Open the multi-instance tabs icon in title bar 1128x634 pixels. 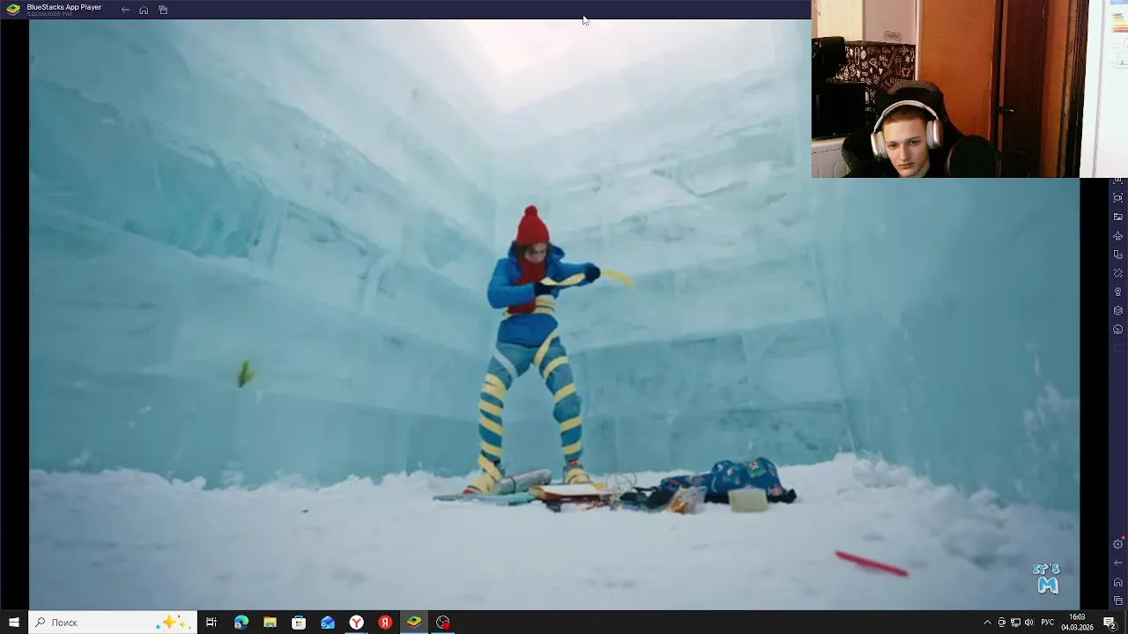163,10
